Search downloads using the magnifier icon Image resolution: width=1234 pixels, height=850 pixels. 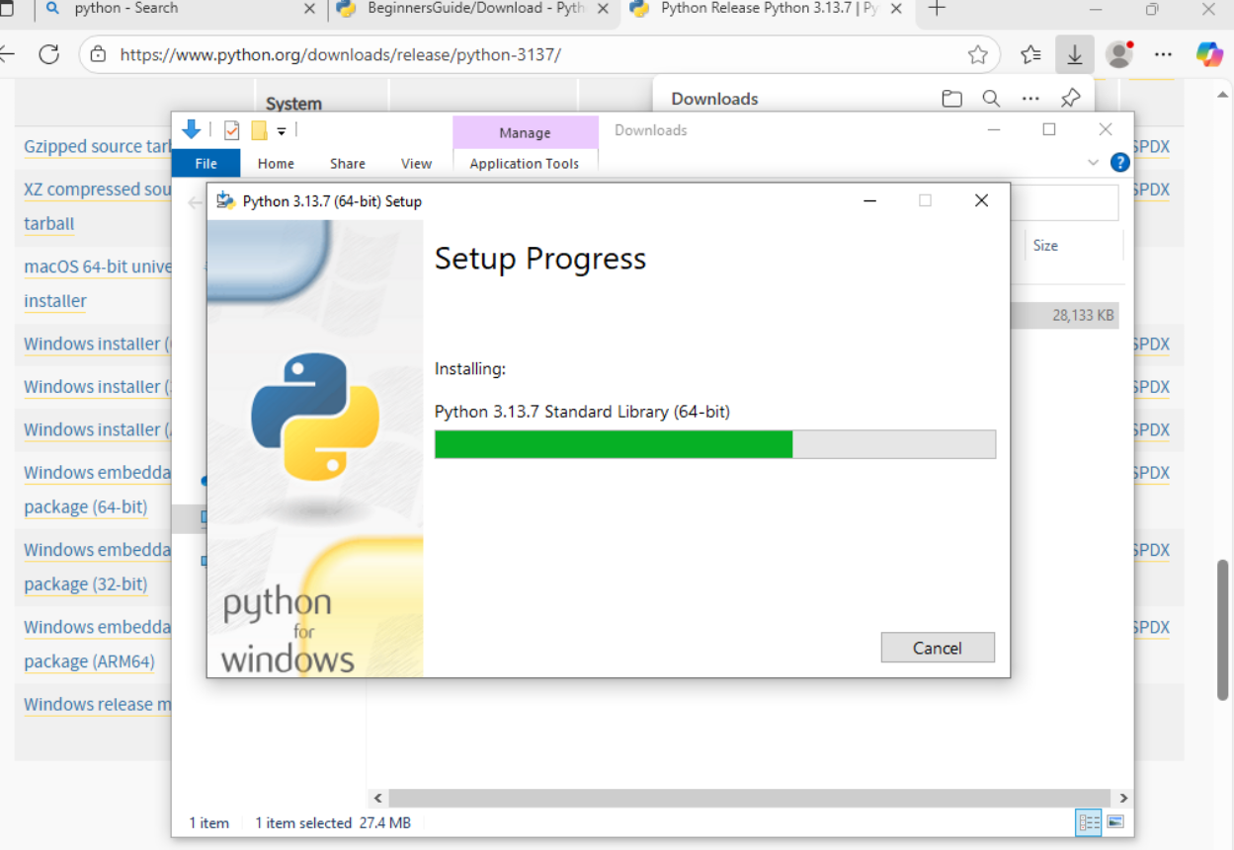pyautogui.click(x=991, y=98)
